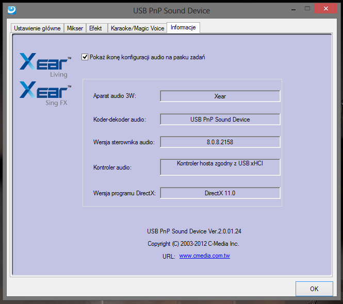Click the 'Kontroler audio:' label

tap(112, 167)
